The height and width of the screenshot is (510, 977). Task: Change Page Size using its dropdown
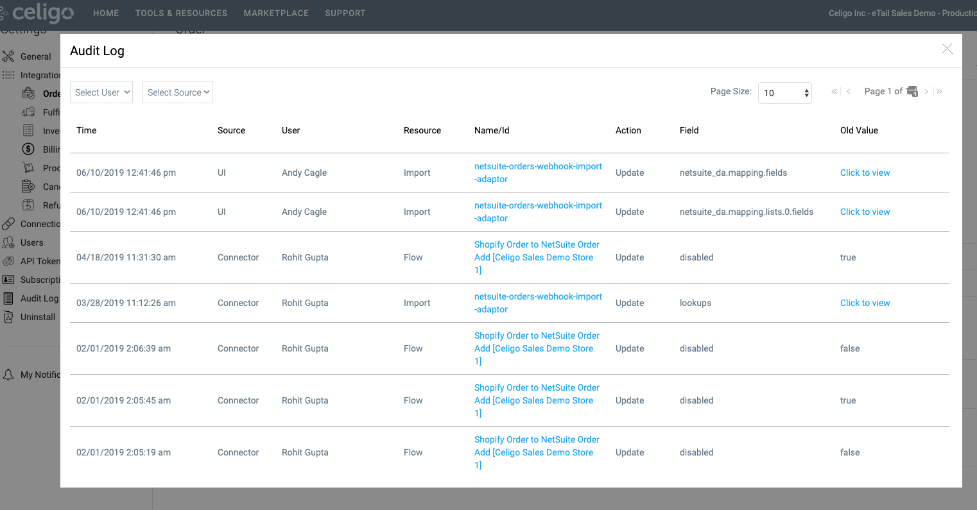pos(784,92)
